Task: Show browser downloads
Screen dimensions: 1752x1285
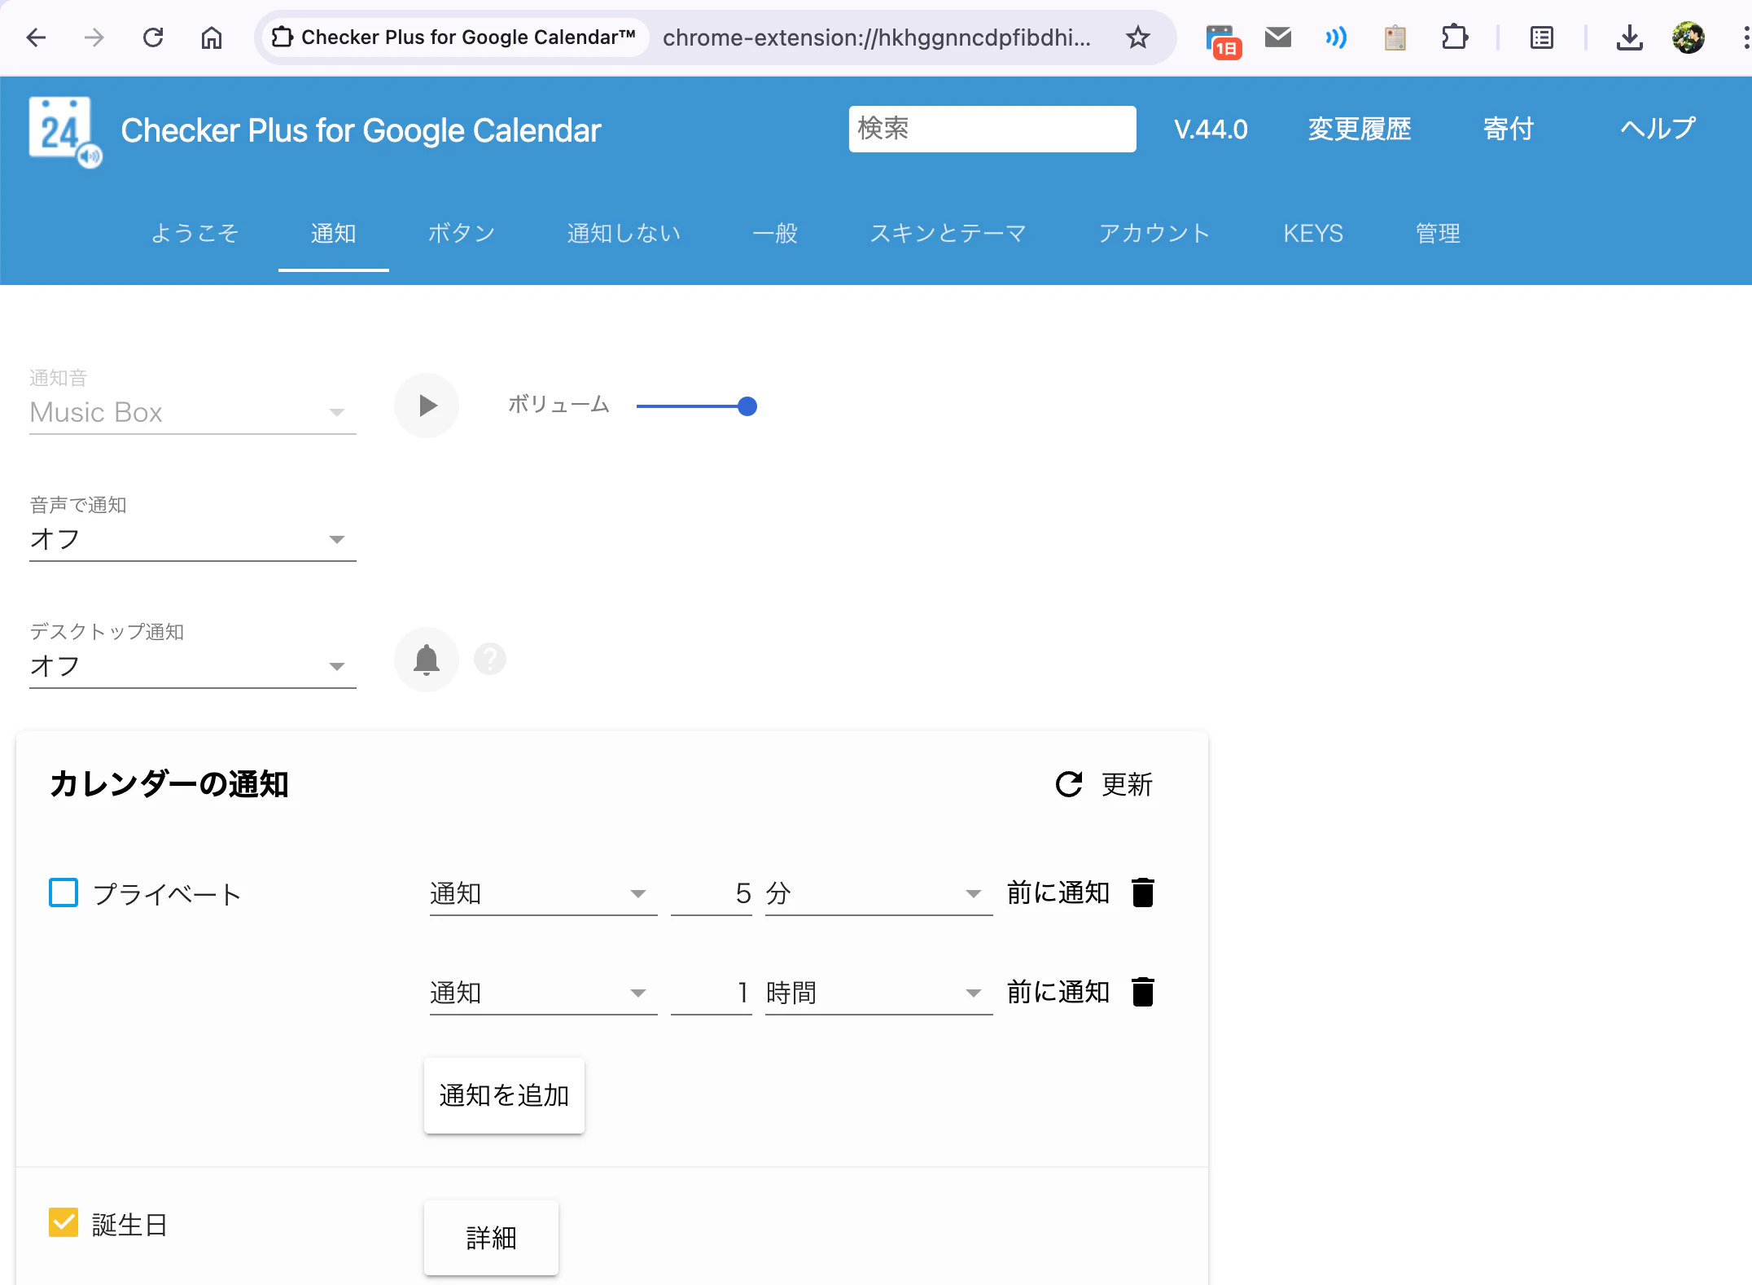Action: click(x=1629, y=37)
